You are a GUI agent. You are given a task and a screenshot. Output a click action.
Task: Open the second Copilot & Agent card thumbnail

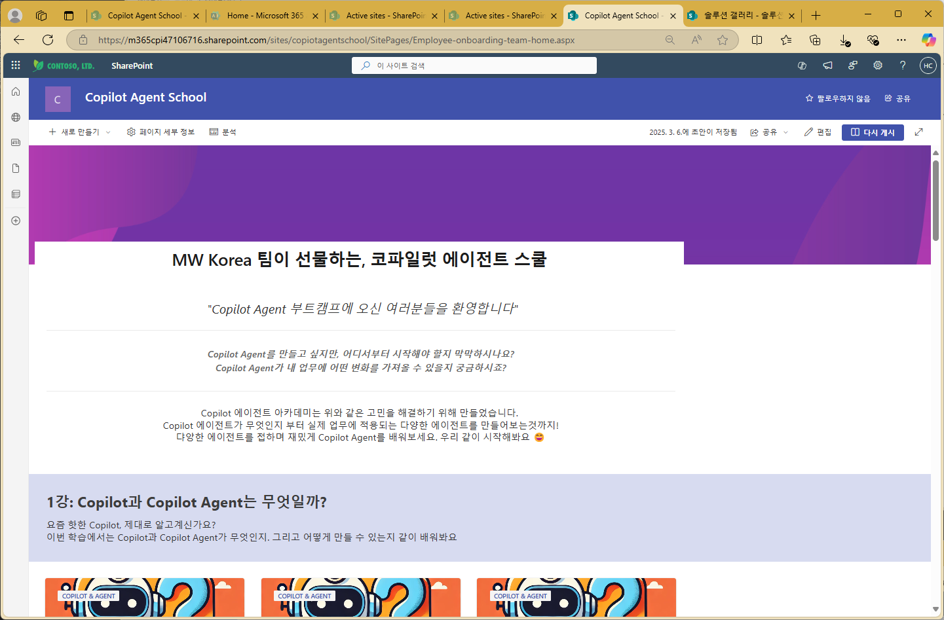click(x=360, y=597)
